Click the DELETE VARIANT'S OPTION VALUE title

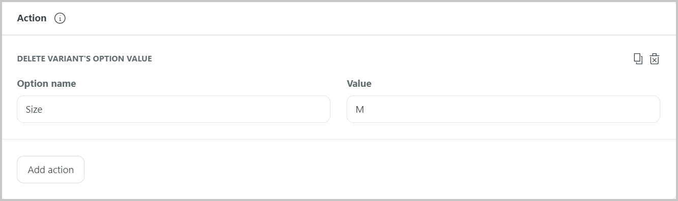(84, 59)
